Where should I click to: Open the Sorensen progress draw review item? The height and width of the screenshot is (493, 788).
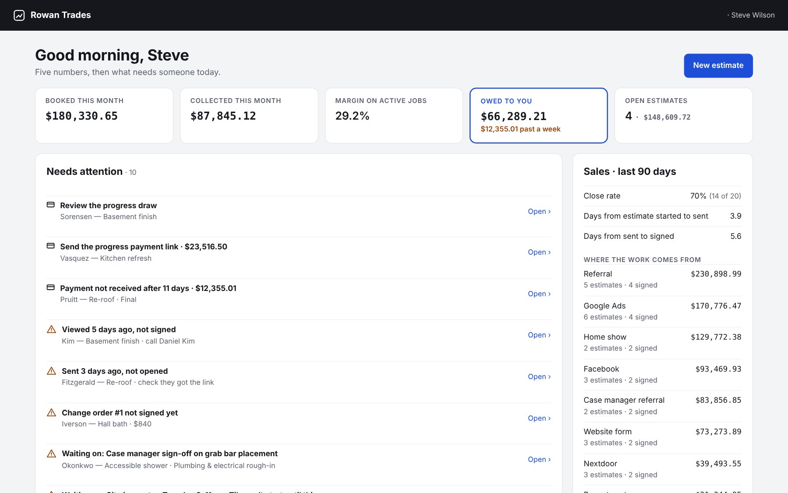539,211
